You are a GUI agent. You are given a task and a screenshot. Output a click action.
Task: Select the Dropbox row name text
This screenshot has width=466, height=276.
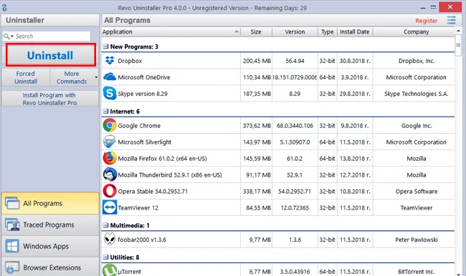coord(130,61)
